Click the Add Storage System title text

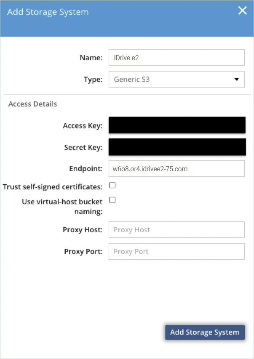coord(48,12)
